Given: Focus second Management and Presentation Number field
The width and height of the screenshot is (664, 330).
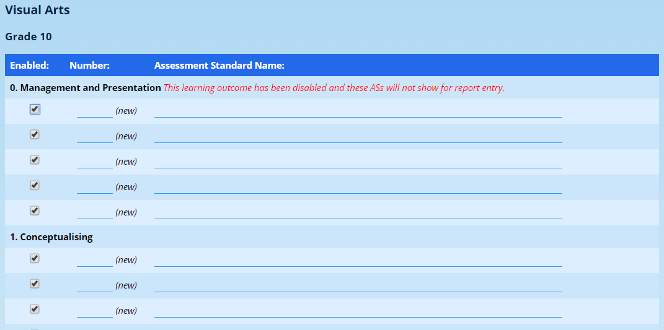Looking at the screenshot, I should click(94, 136).
